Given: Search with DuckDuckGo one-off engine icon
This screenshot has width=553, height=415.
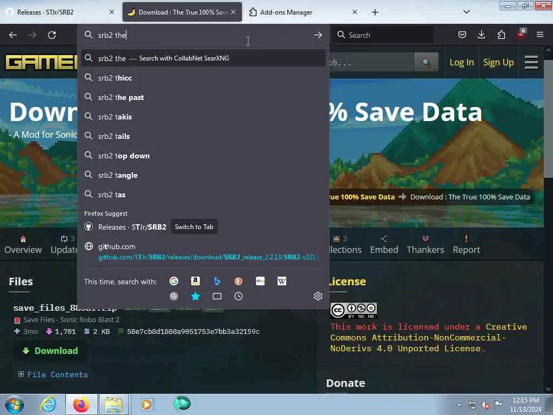Looking at the screenshot, I should (238, 281).
